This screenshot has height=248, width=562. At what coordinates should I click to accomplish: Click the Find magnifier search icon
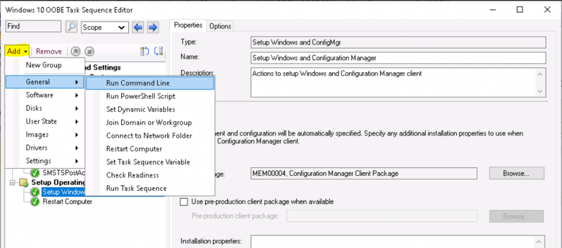pos(71,27)
